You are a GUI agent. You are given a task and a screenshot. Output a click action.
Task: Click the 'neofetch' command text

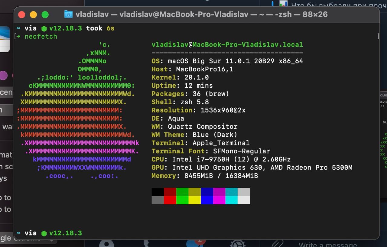click(41, 36)
